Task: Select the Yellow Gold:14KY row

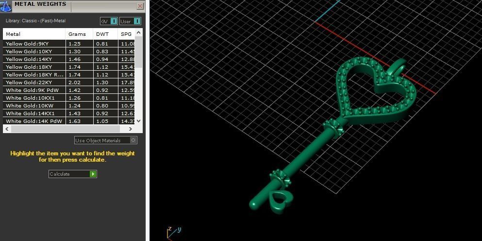Action: pos(69,59)
